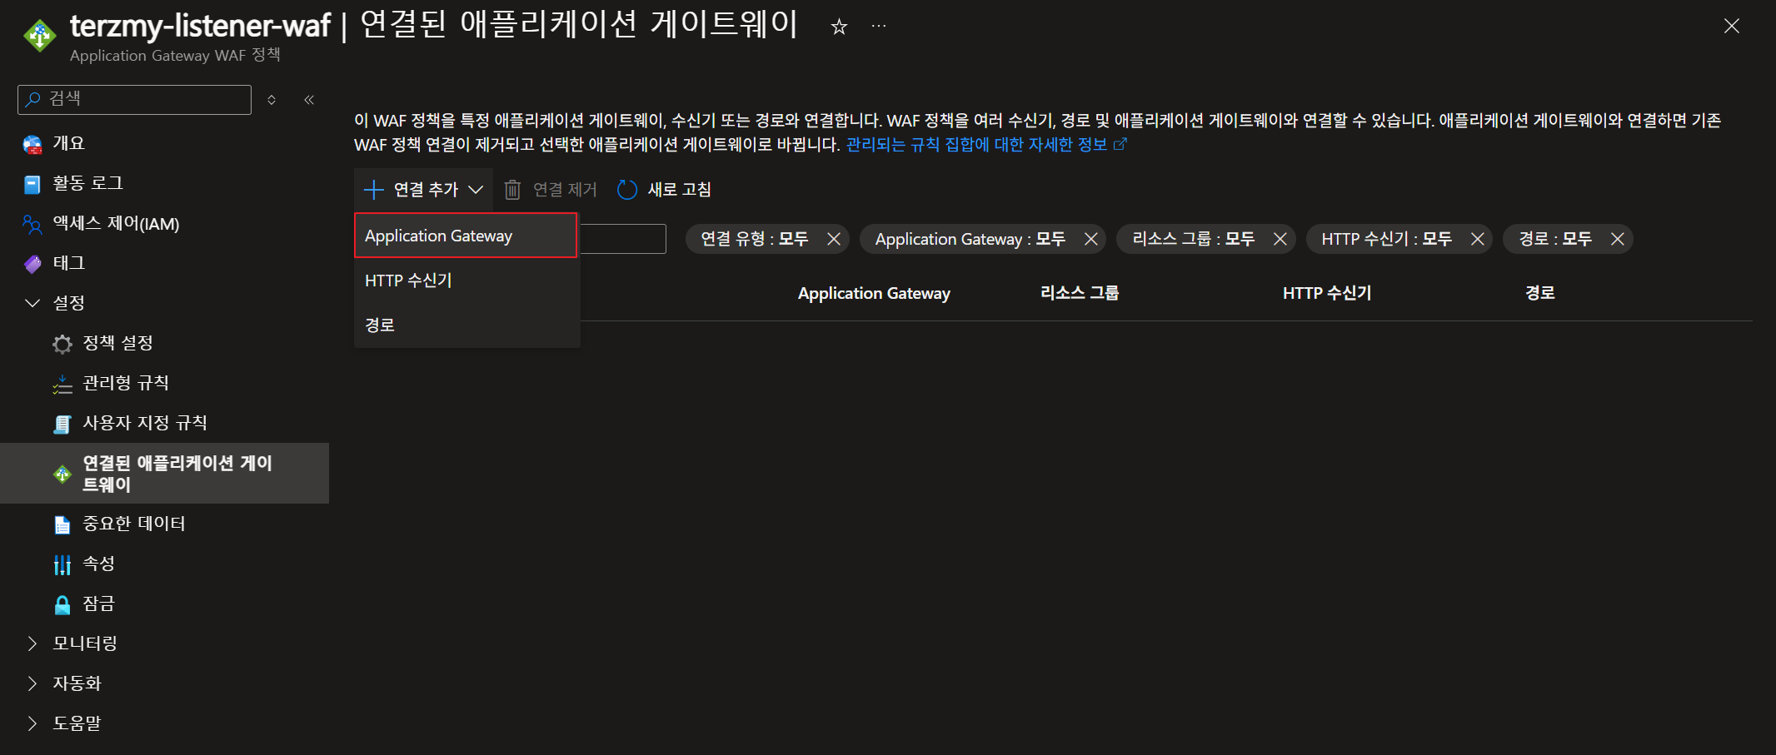Remove the 리소스 그룹 filter with X
Viewport: 1776px width, 755px height.
(1280, 239)
